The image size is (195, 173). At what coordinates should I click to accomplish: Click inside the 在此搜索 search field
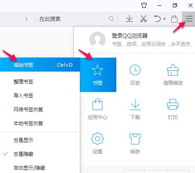(74, 19)
